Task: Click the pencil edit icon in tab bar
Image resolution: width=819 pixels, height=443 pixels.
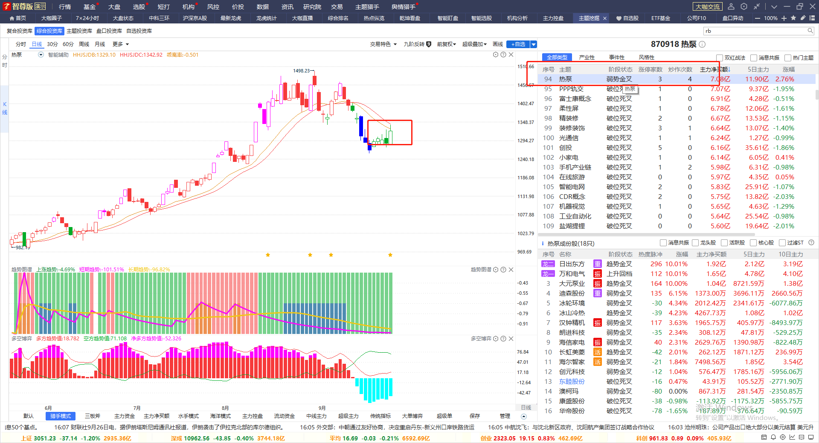Action: coord(803,18)
